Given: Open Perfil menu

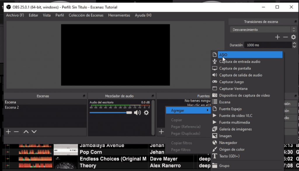Looking at the screenshot, I should 60,15.
